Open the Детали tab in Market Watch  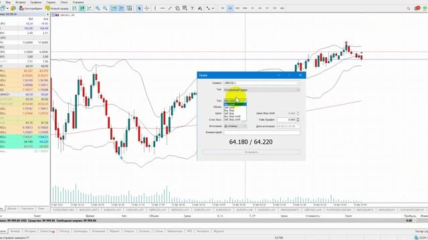(x=12, y=209)
